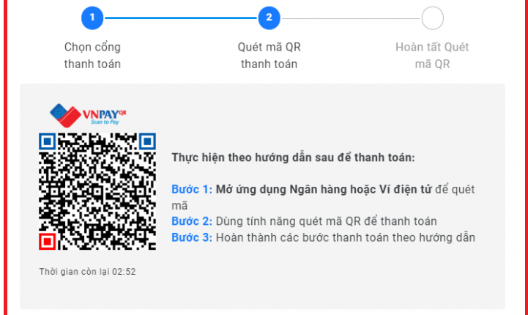Click the gray progress line between steps 2 and 3

(351, 18)
